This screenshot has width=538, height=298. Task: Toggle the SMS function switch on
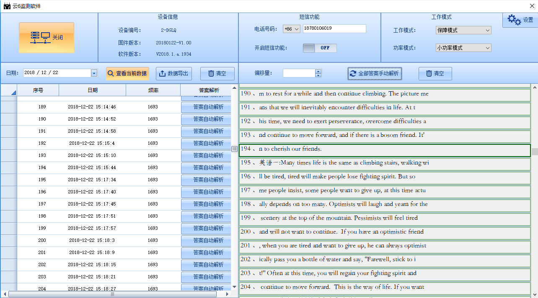pos(320,48)
